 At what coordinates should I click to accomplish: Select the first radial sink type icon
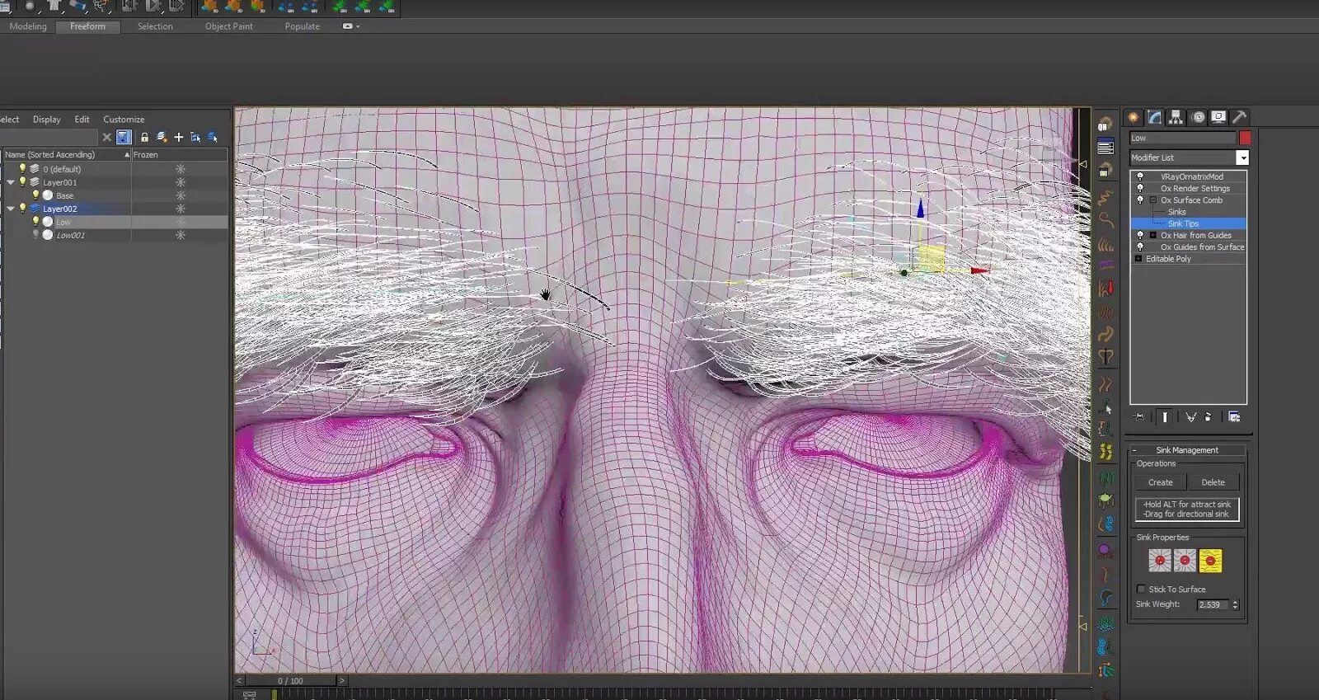pos(1160,561)
